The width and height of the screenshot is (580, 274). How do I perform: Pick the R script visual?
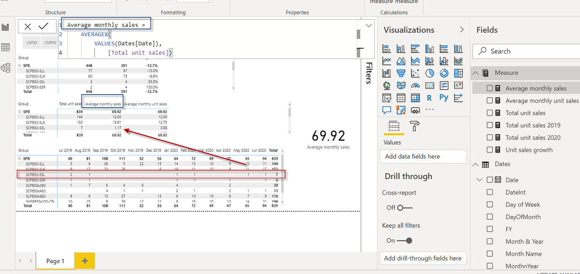tap(429, 97)
